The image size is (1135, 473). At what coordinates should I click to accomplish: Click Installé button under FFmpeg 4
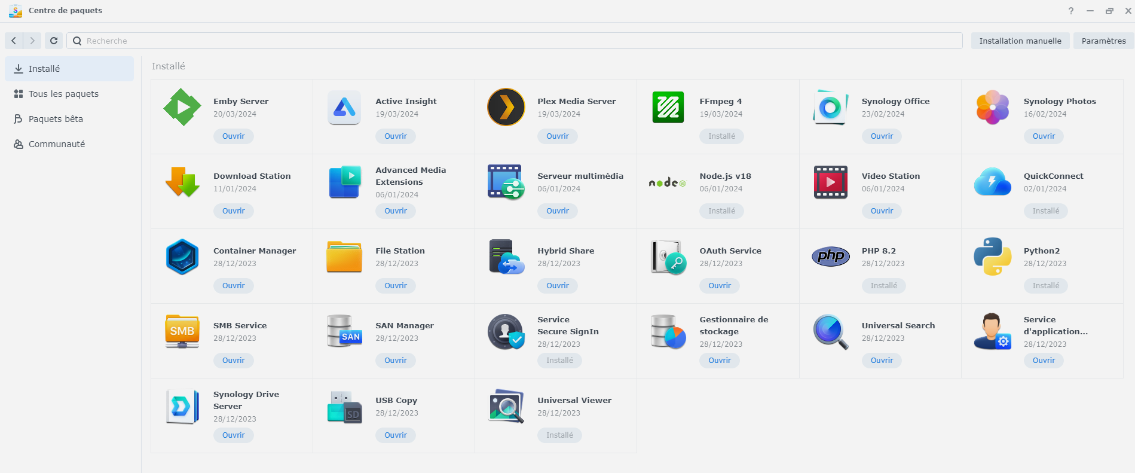click(x=722, y=136)
